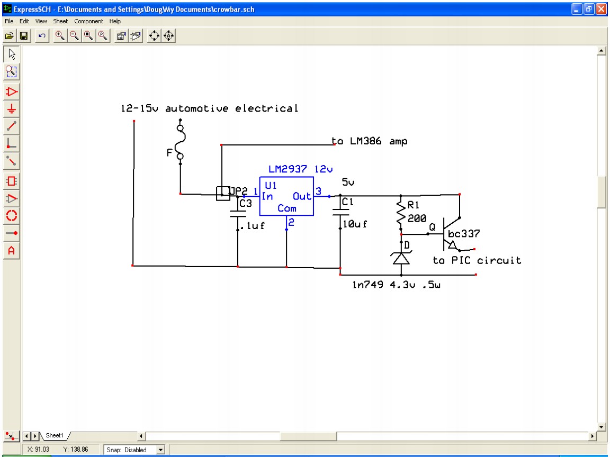This screenshot has width=610, height=457.
Task: Select the 5v output label
Action: pos(348,182)
